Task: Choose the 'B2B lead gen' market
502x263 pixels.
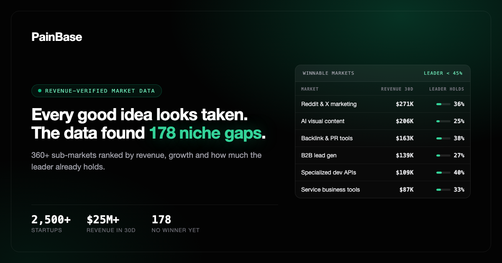Action: click(x=383, y=155)
